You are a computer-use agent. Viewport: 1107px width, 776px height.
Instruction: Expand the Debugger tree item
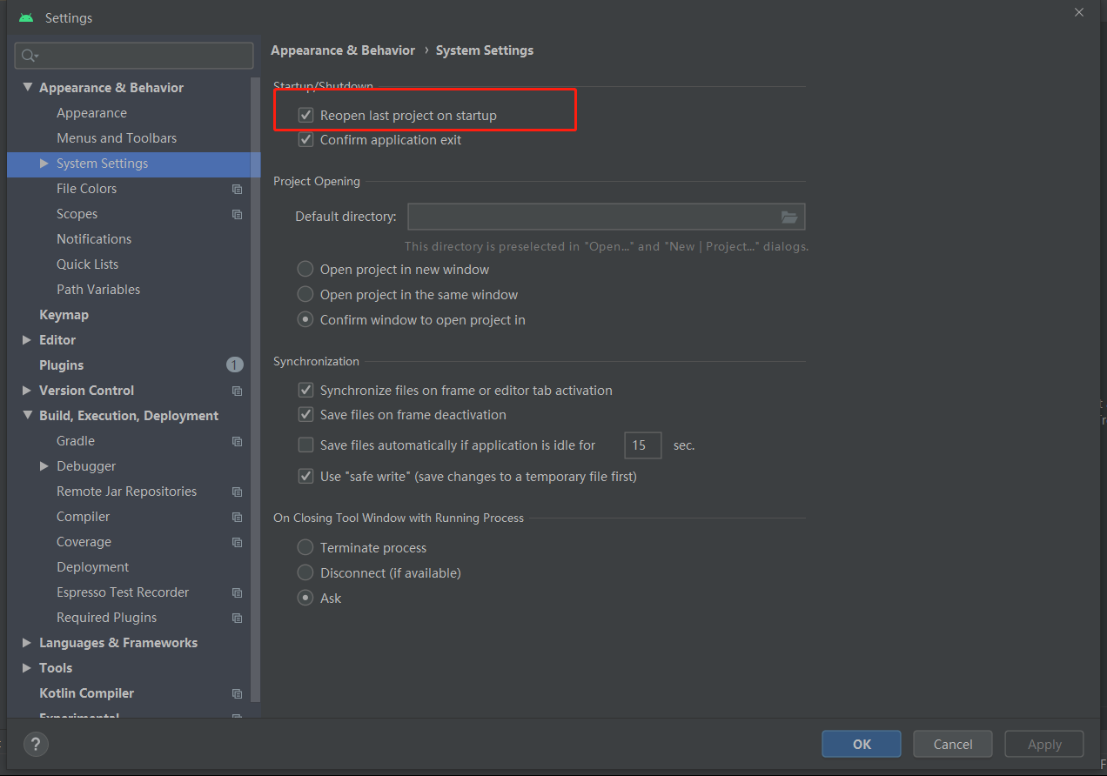[44, 465]
